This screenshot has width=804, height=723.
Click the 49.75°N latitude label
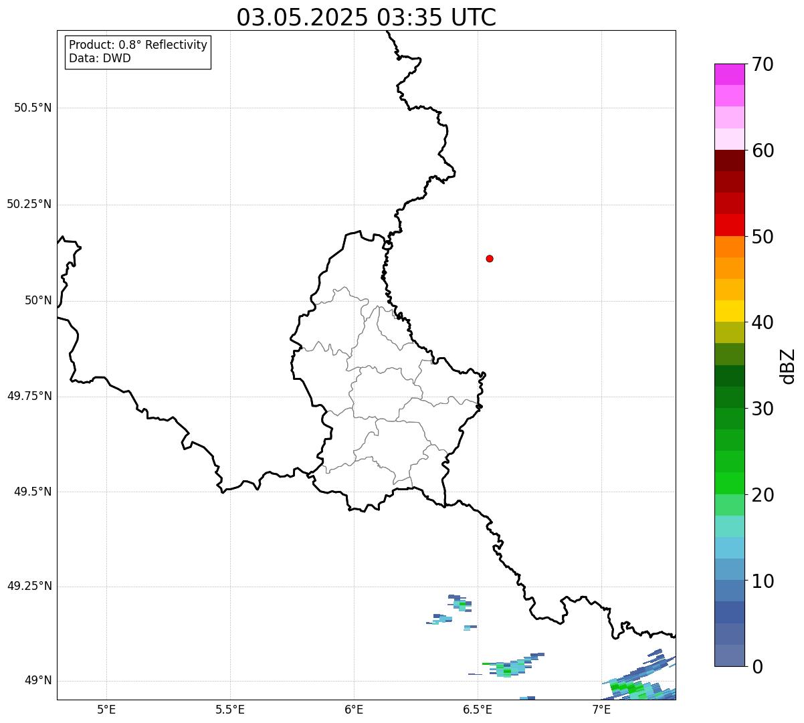(29, 396)
